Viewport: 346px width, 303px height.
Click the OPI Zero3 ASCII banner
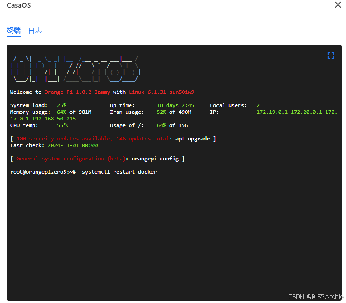76,68
